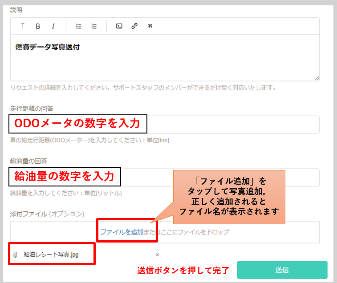Insert a numbered list
The image size is (337, 283).
click(94, 26)
